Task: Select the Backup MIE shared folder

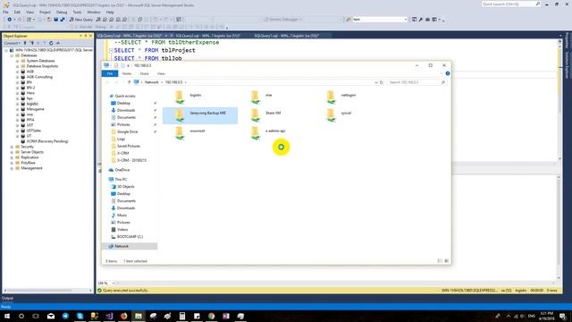Action: (200, 114)
